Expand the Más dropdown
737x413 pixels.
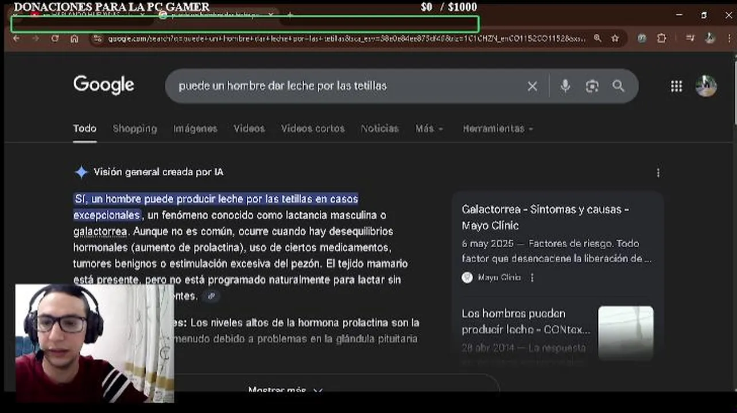(x=429, y=128)
